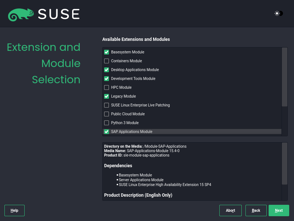The width and height of the screenshot is (294, 221).
Task: Enable the HPC Module checkbox
Action: tap(106, 87)
